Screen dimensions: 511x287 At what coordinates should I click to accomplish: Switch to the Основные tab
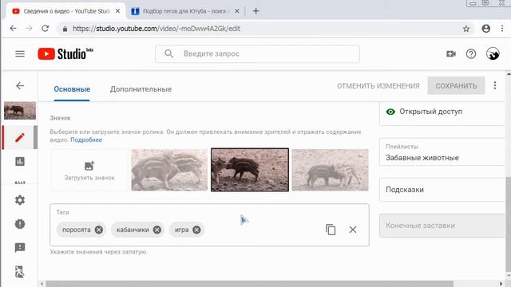click(x=72, y=89)
